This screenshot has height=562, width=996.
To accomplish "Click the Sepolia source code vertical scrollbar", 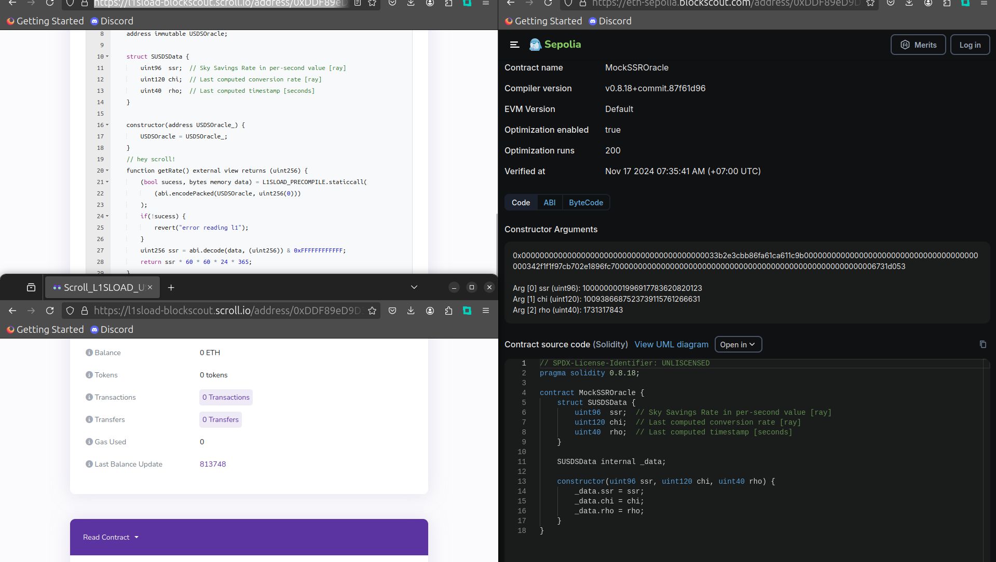I will pyautogui.click(x=986, y=460).
